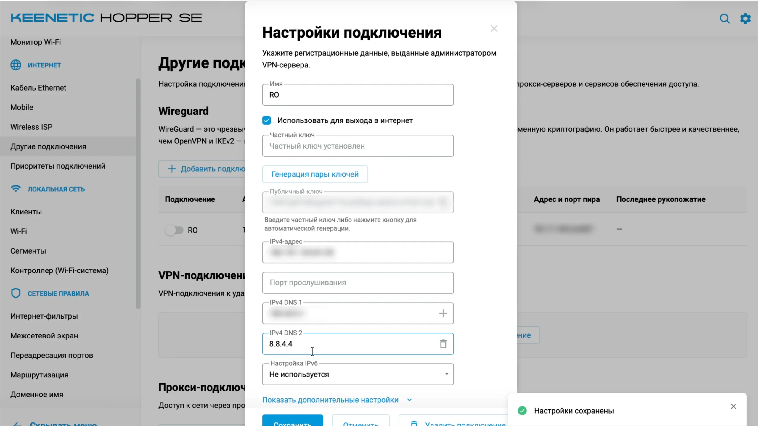
Task: Click into the Имя field
Action: pos(358,95)
